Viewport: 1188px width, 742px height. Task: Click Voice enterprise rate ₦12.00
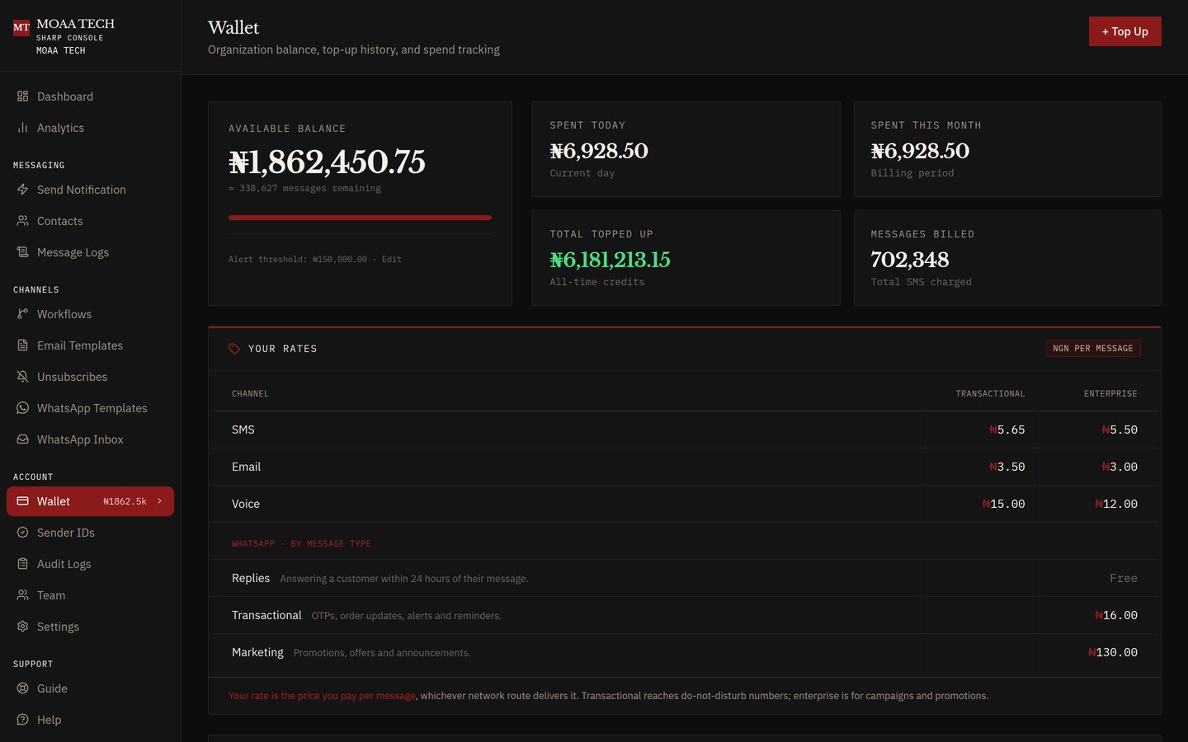click(x=1116, y=504)
